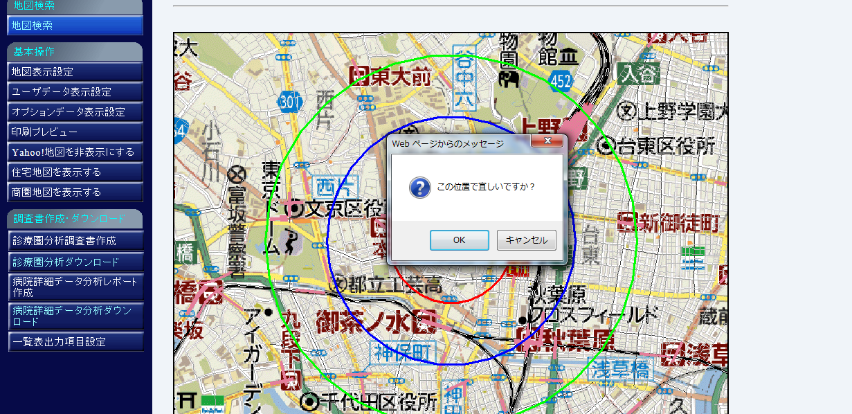
Task: Click the route 301 road shield
Action: pos(290,102)
